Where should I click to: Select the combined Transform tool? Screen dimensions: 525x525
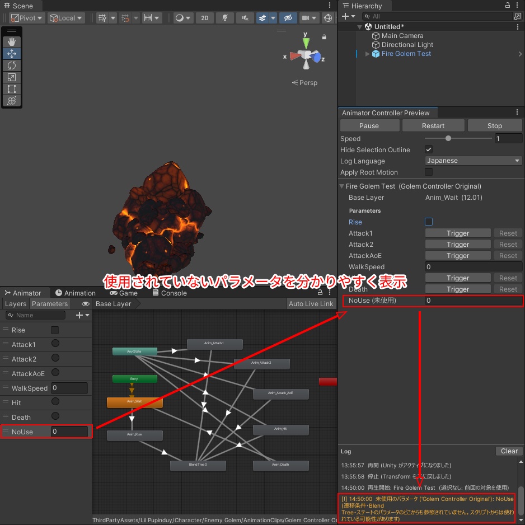pos(12,100)
